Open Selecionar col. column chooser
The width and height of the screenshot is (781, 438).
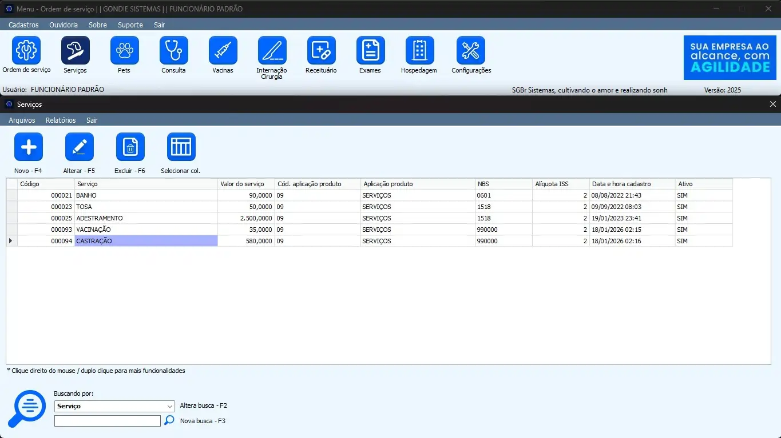[x=181, y=147]
